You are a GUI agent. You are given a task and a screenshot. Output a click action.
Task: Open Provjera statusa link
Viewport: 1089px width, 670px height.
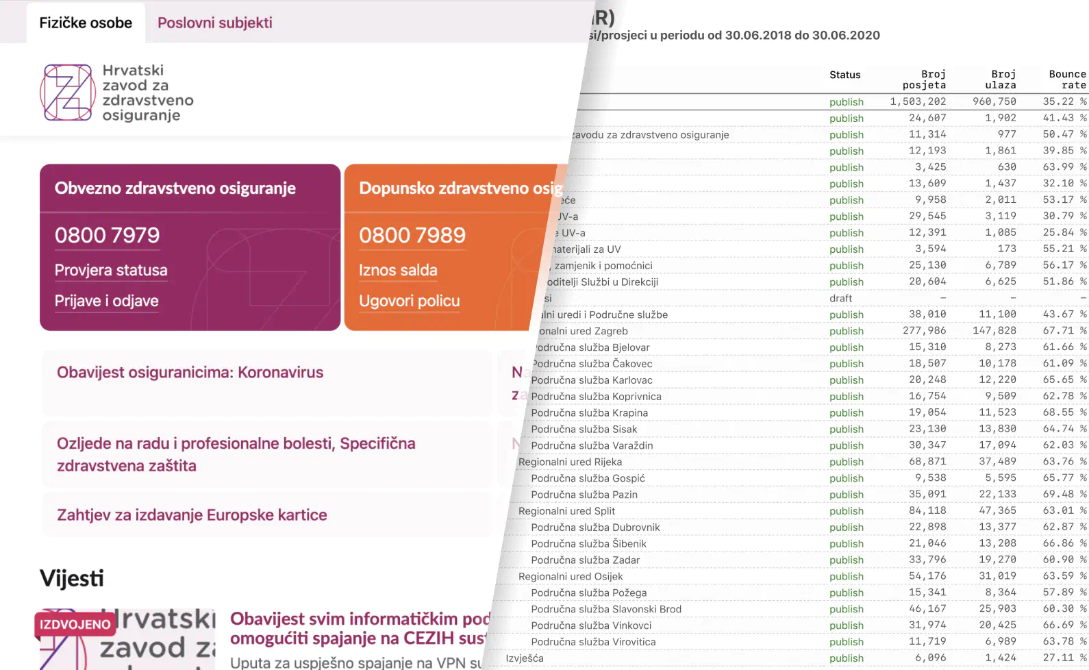[111, 270]
